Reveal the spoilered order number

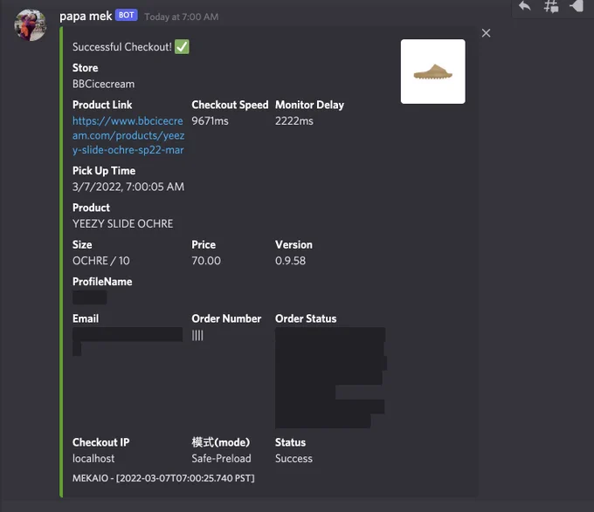[197, 336]
